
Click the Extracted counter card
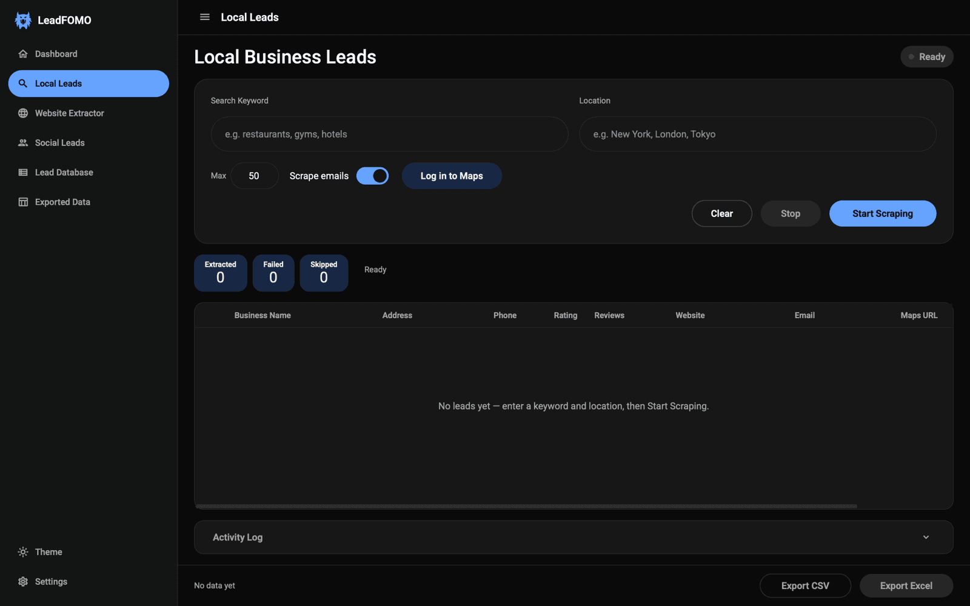[x=221, y=273]
